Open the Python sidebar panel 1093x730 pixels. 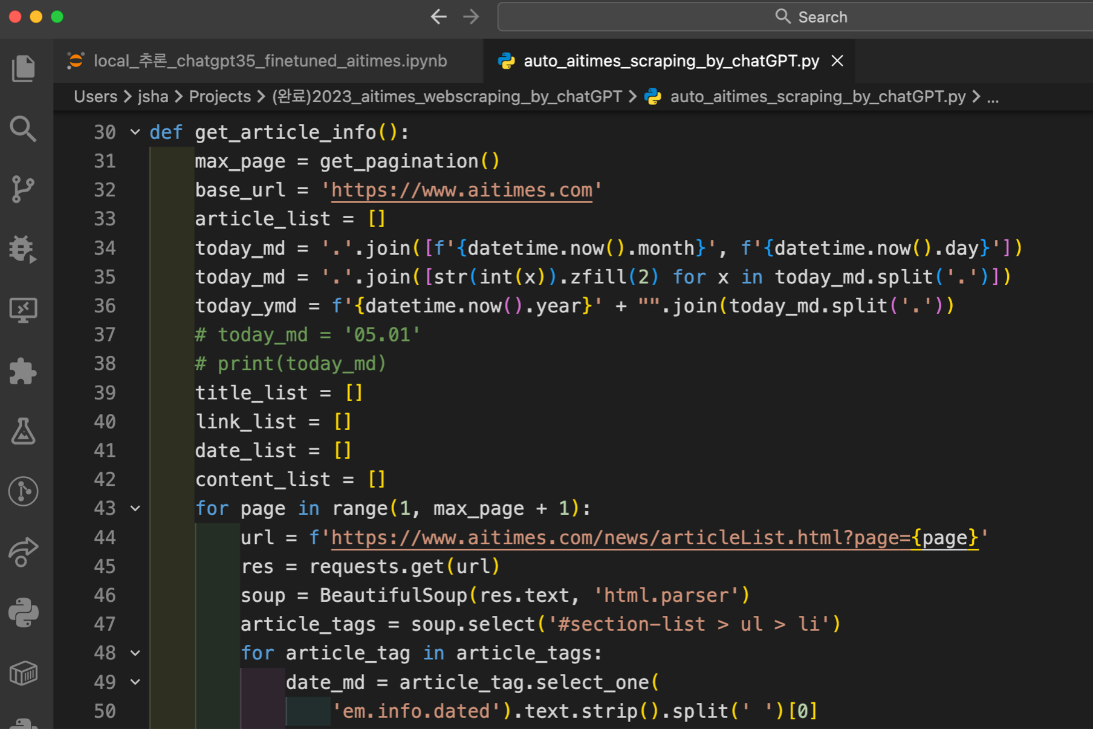(24, 612)
